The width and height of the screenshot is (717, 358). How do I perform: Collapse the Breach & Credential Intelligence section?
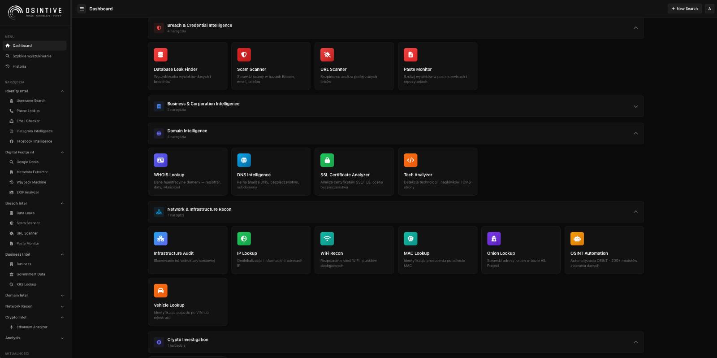click(x=635, y=28)
